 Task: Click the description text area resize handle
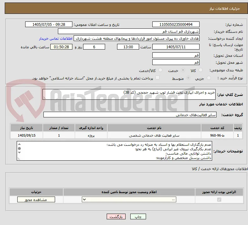pos(44,98)
